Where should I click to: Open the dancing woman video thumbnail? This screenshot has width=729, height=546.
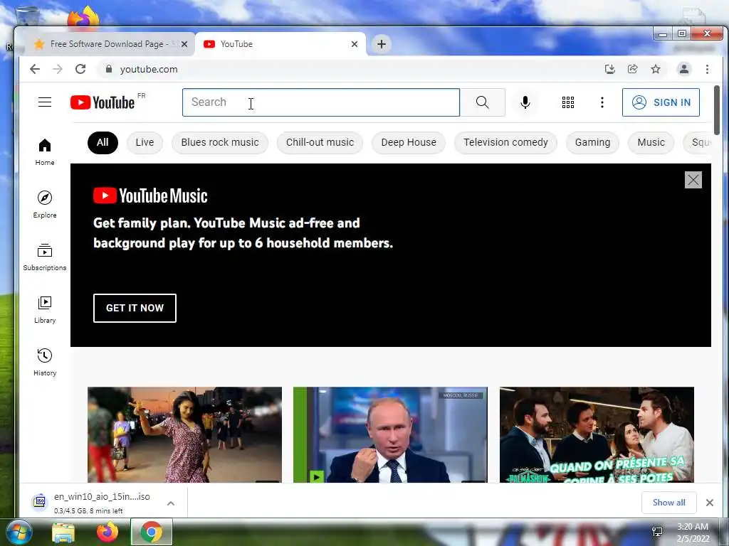click(x=184, y=434)
